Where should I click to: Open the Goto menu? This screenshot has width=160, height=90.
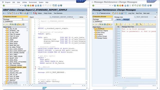point(18,2)
